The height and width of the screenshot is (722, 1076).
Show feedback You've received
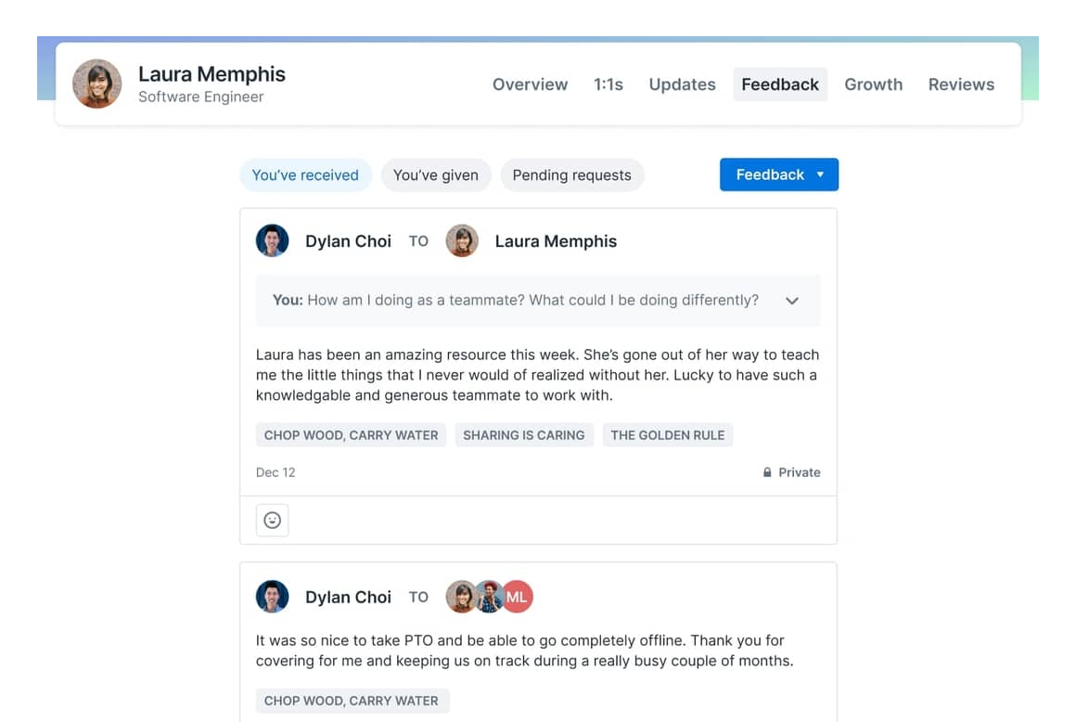pos(305,175)
